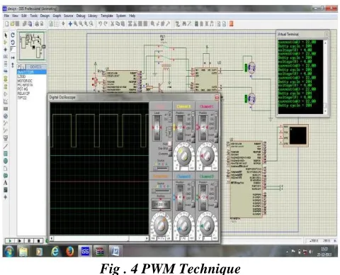Open the Library menu
Viewport: 340px width, 275px height.
(93, 16)
